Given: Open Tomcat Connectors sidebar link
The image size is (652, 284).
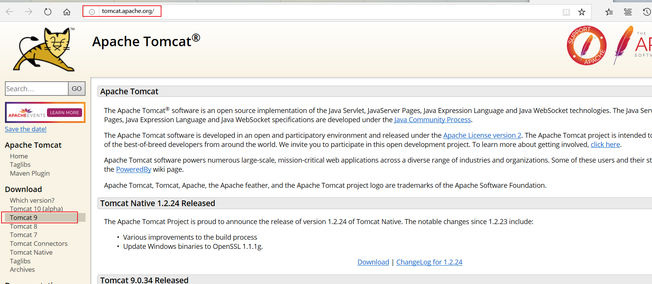Looking at the screenshot, I should coord(39,244).
